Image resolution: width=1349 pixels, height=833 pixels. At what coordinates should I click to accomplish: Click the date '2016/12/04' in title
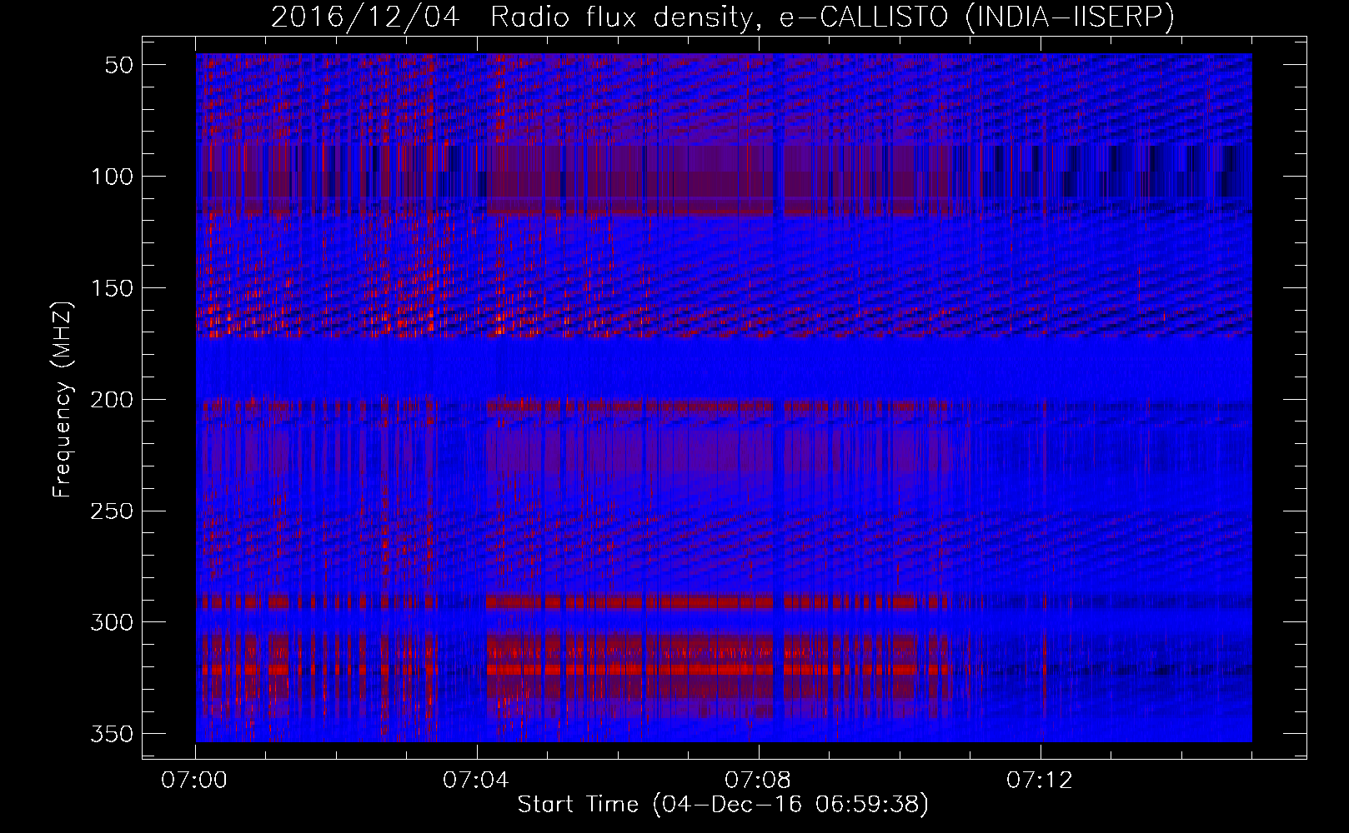365,17
